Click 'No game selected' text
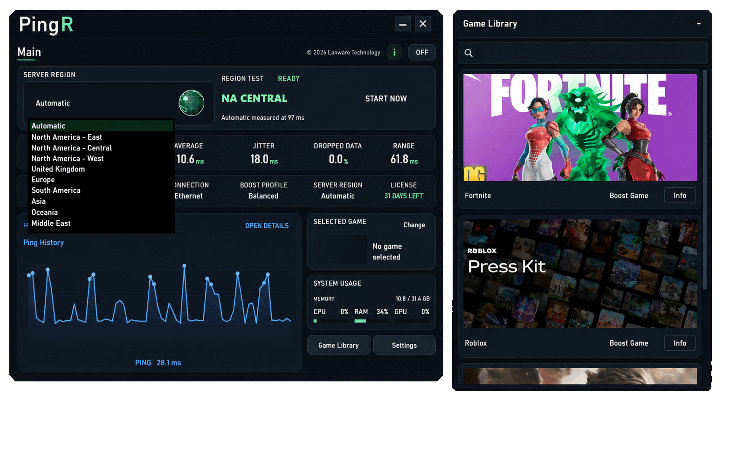Image resolution: width=730 pixels, height=468 pixels. coord(387,252)
